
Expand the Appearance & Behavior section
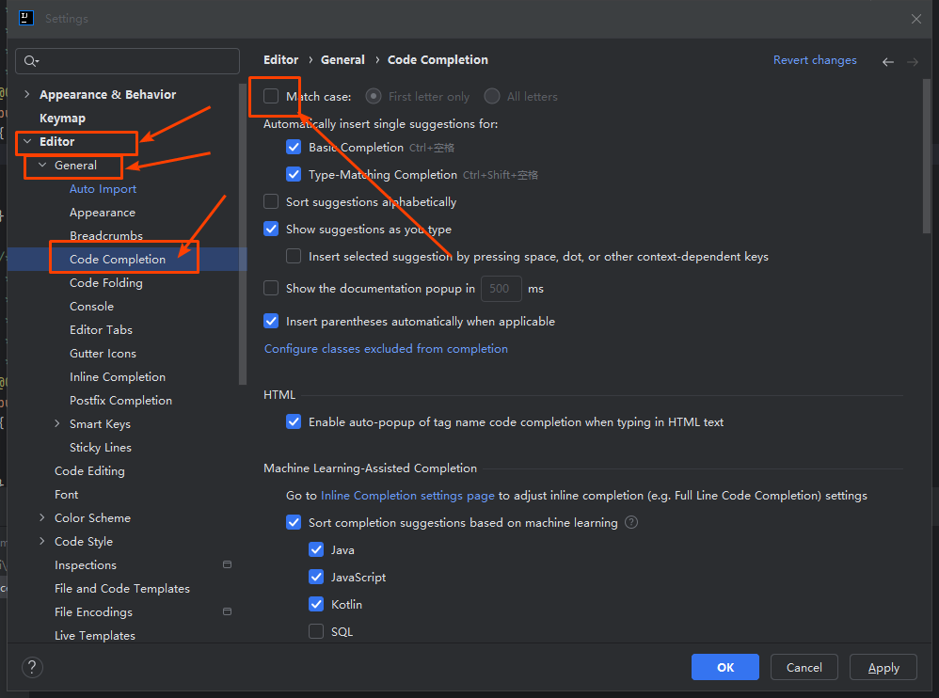(x=27, y=94)
